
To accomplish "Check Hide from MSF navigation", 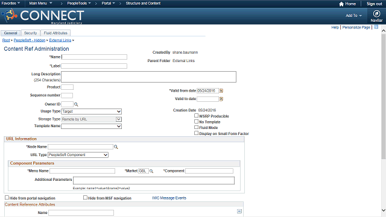I will click(85, 198).
